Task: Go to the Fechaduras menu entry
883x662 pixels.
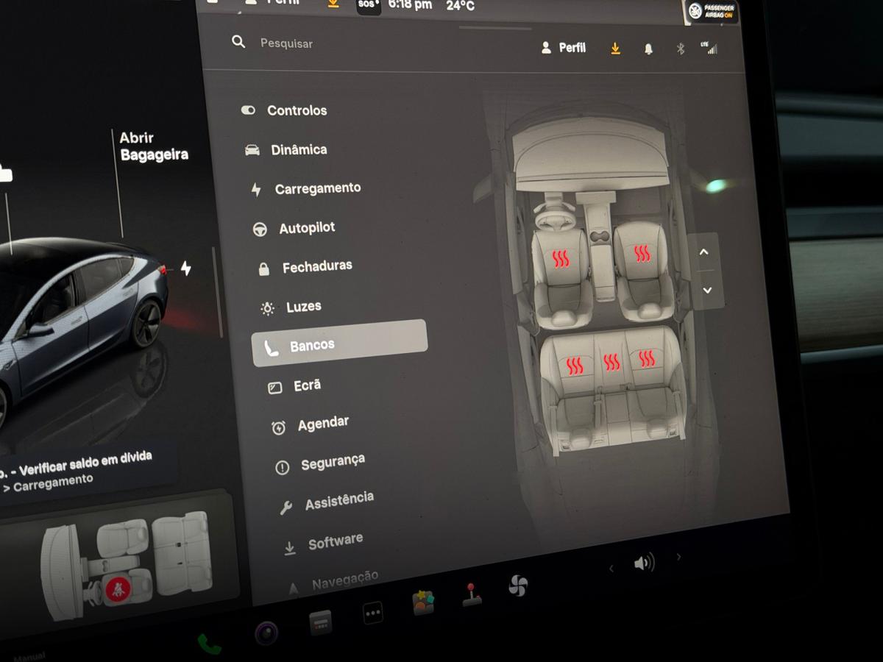Action: tap(305, 266)
